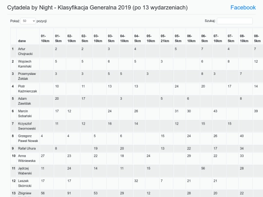Sort by the '03-5km' column header
This screenshot has width=263, height=197.
(113, 36)
